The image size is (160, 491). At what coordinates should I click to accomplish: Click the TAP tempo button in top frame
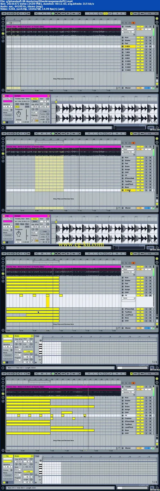click(4, 14)
